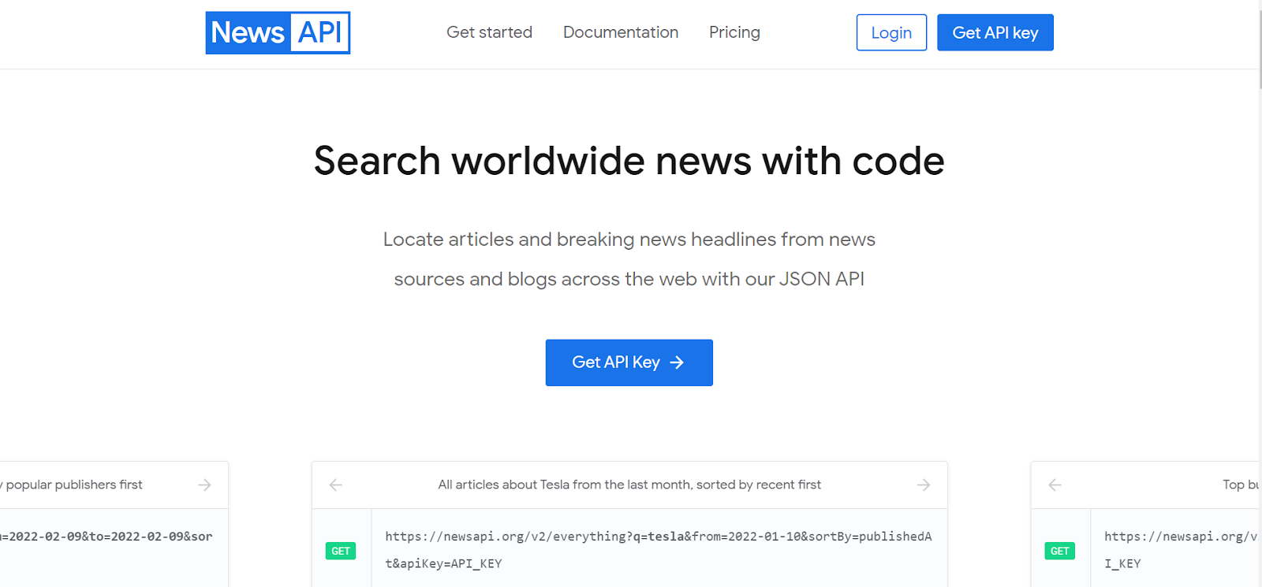Click right arrow on popular publishers card
Image resolution: width=1262 pixels, height=587 pixels.
point(204,485)
